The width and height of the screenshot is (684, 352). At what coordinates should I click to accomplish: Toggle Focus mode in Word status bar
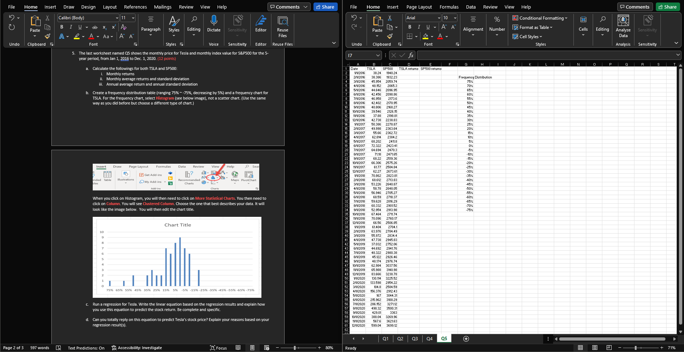click(x=218, y=348)
